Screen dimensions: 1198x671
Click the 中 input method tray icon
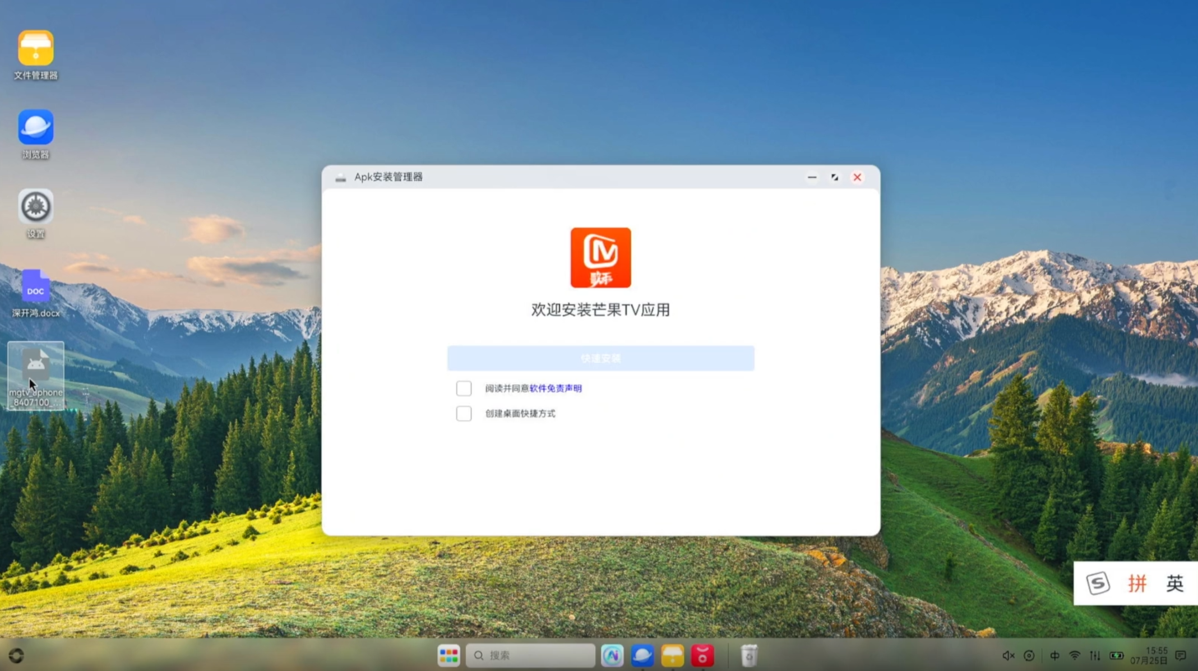point(1054,655)
